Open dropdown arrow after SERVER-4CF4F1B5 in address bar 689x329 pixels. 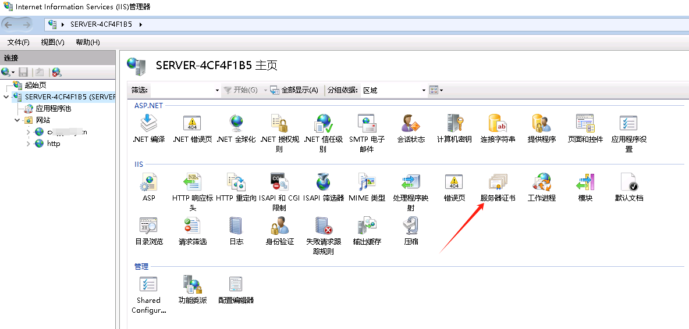pyautogui.click(x=141, y=24)
